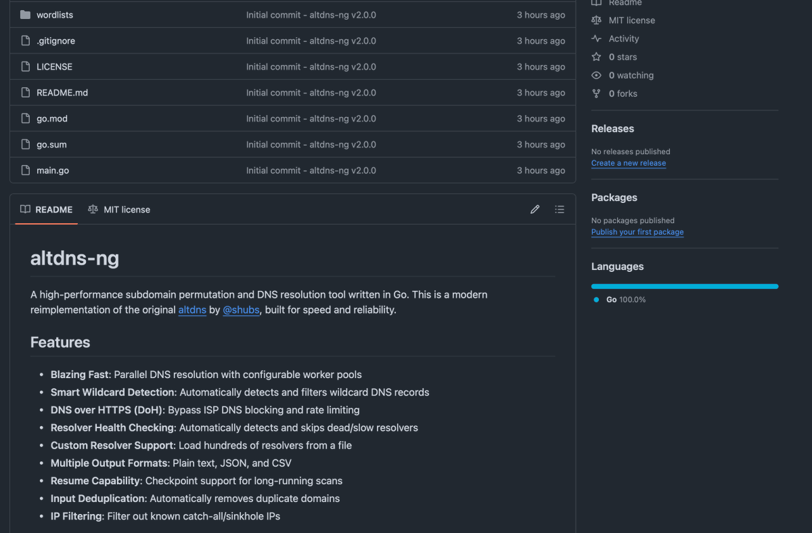
Task: Click the 'Resolver Health Checking' text
Action: (x=112, y=427)
